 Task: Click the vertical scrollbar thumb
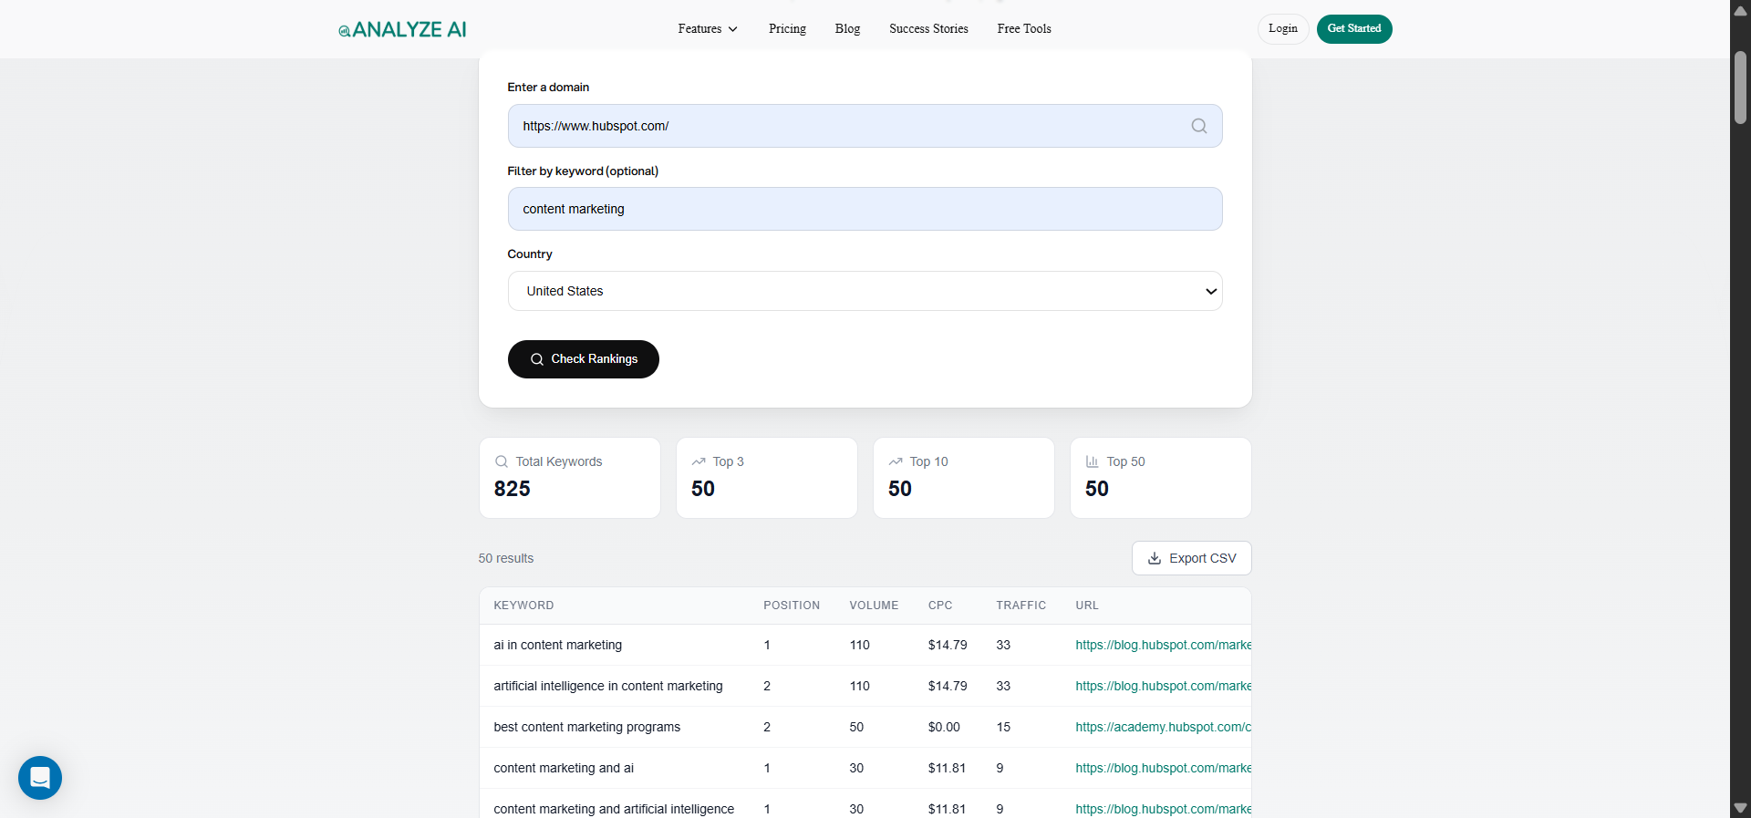click(1740, 88)
